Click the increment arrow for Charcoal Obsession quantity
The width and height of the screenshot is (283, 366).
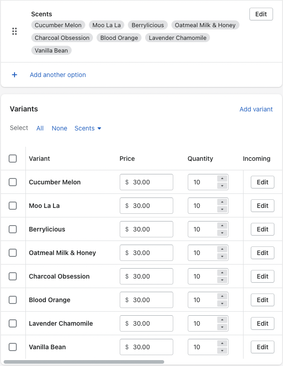coord(222,273)
